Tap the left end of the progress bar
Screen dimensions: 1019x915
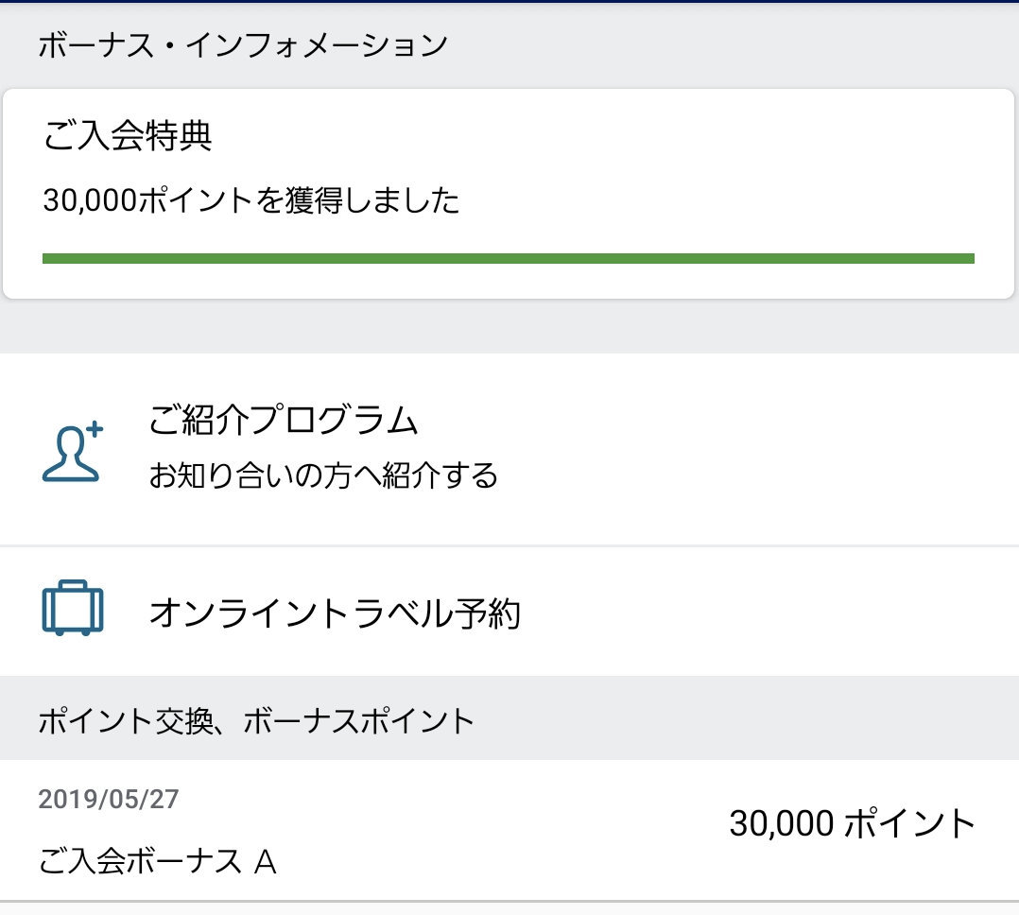[52, 259]
